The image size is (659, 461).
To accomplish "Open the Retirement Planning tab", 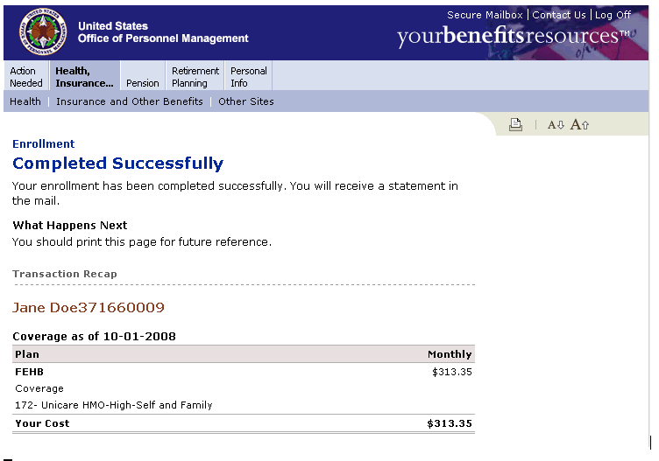I will [x=195, y=77].
